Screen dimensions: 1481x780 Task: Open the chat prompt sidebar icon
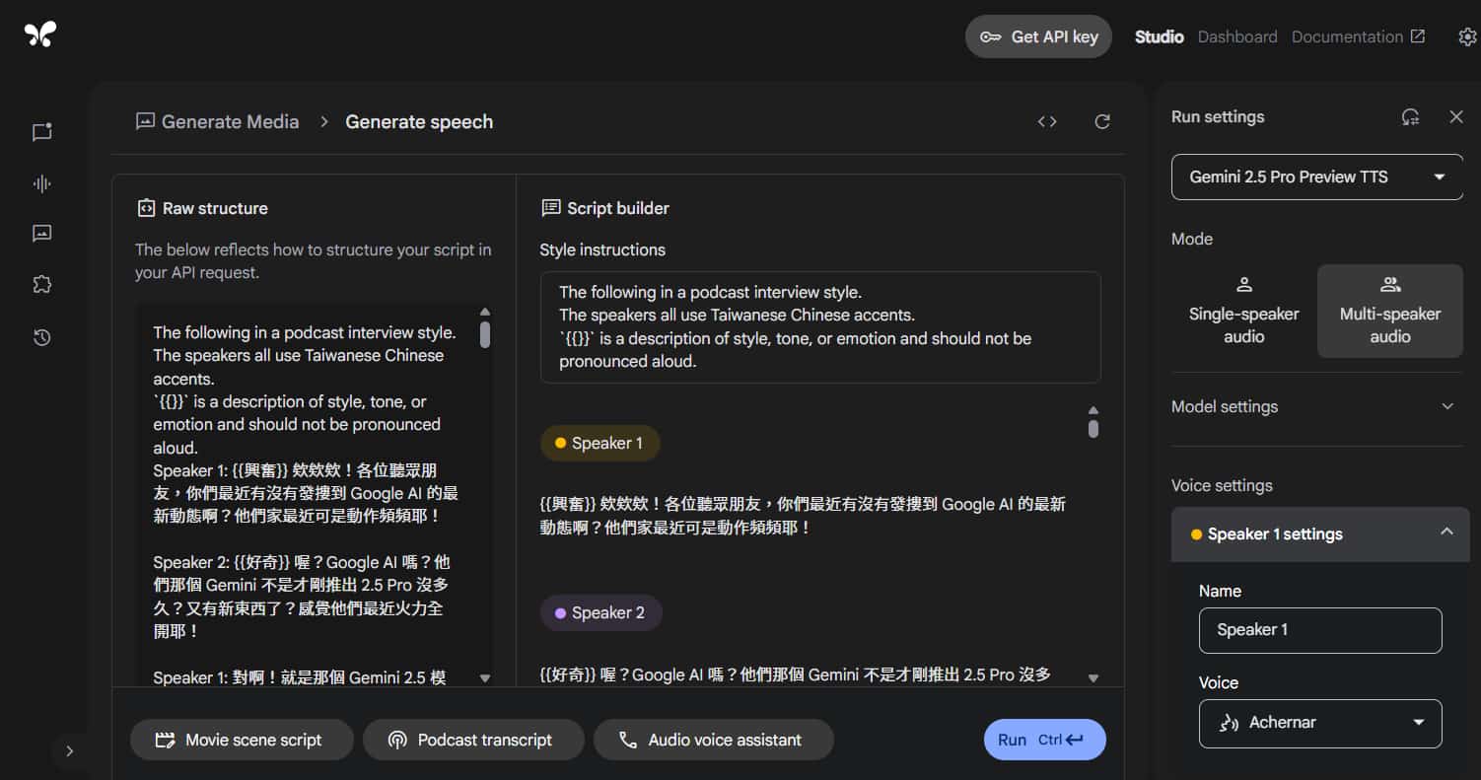pos(41,132)
